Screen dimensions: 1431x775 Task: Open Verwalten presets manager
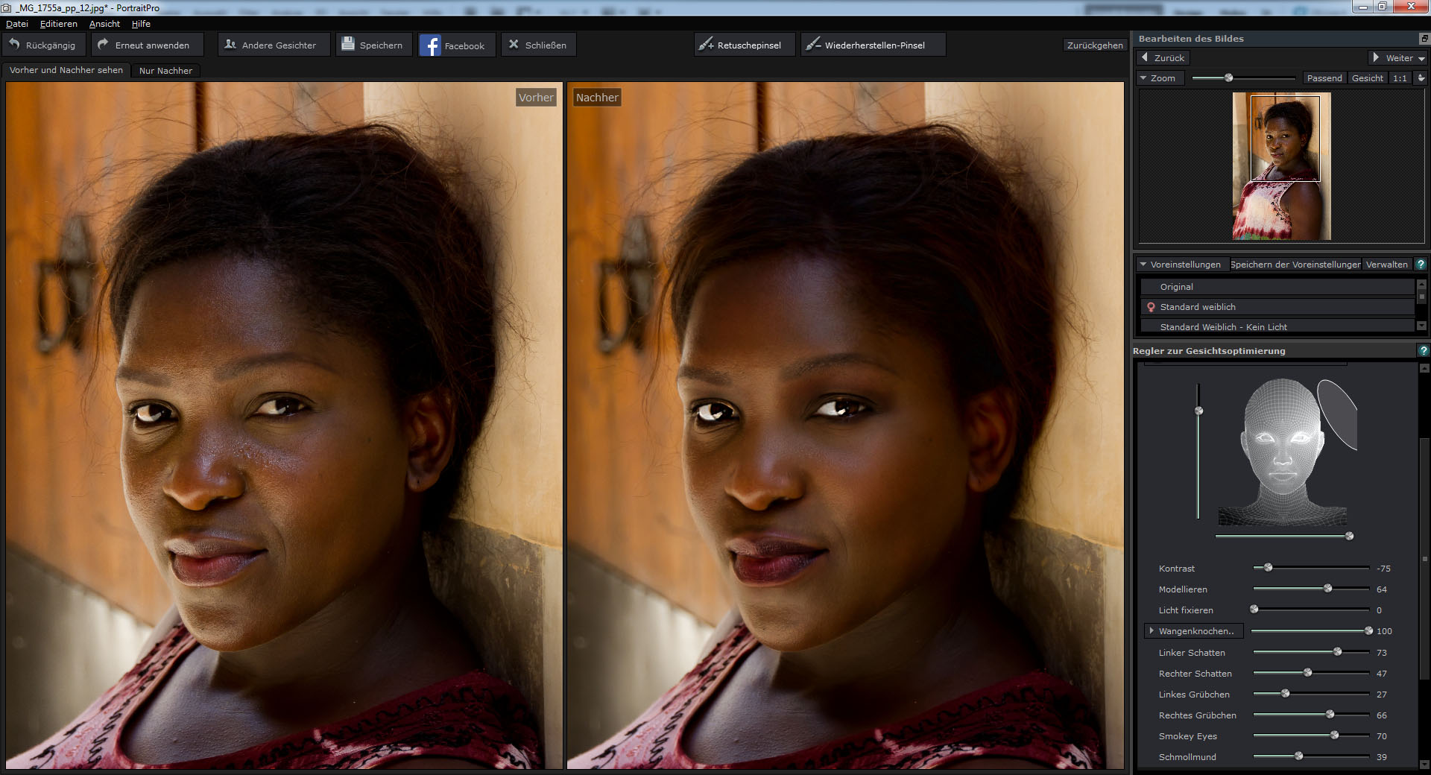tap(1387, 265)
